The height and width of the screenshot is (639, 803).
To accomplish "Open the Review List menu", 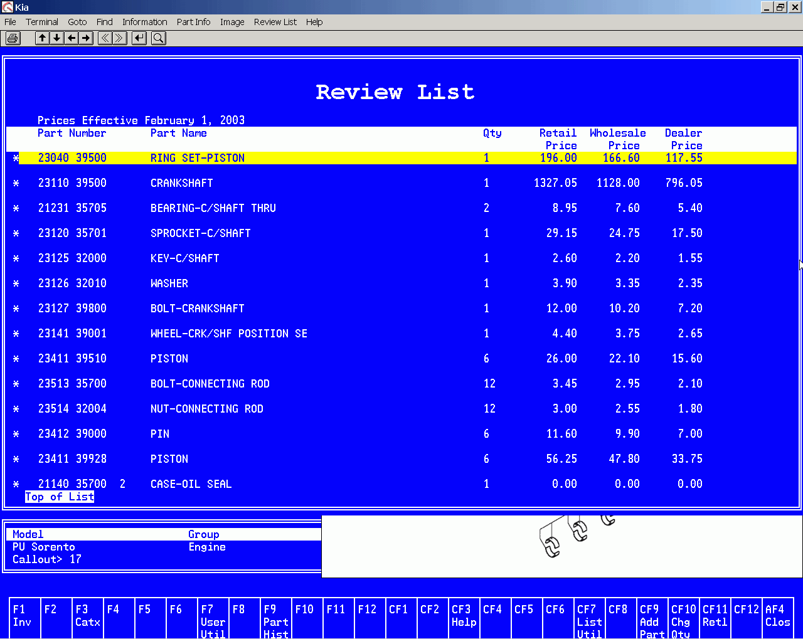I will (x=275, y=22).
